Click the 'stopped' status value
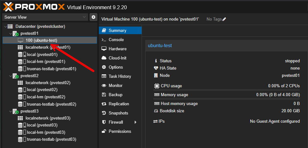308x148 pixels. pos(292,61)
